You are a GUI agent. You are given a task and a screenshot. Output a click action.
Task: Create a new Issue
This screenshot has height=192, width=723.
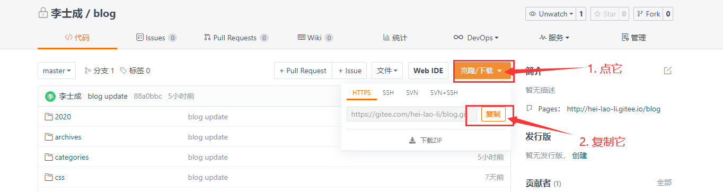coord(349,71)
